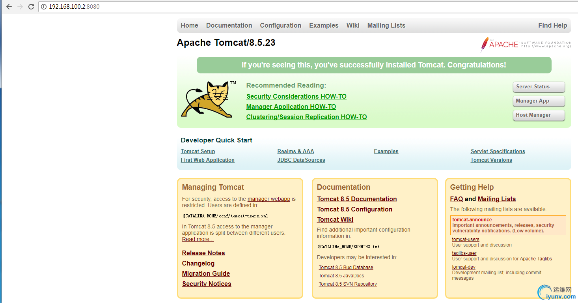Open the Wiki nav item
Viewport: 578px width, 303px height.
353,25
